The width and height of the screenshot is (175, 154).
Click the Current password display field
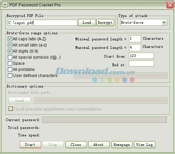coord(104,120)
